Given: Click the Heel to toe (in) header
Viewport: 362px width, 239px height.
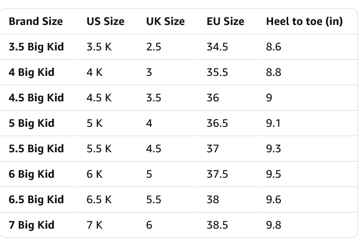Looking at the screenshot, I should pos(304,21).
